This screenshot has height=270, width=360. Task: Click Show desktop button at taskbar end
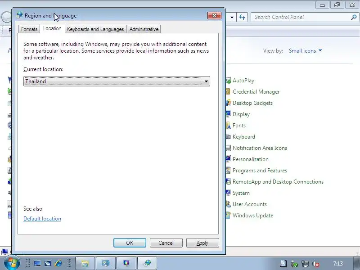coord(357,263)
